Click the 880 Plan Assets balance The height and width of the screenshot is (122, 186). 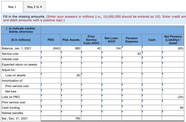click(78, 49)
